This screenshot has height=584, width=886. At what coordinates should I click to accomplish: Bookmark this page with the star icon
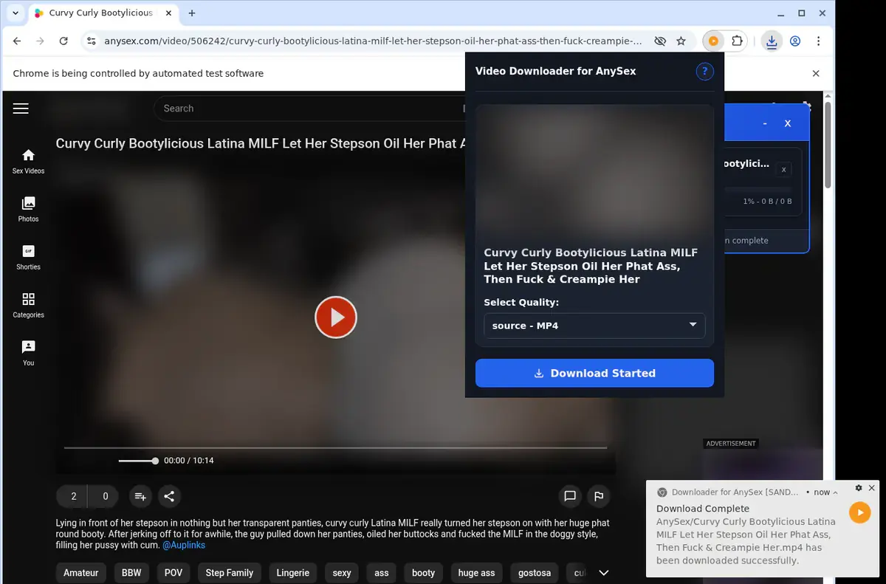coord(681,41)
